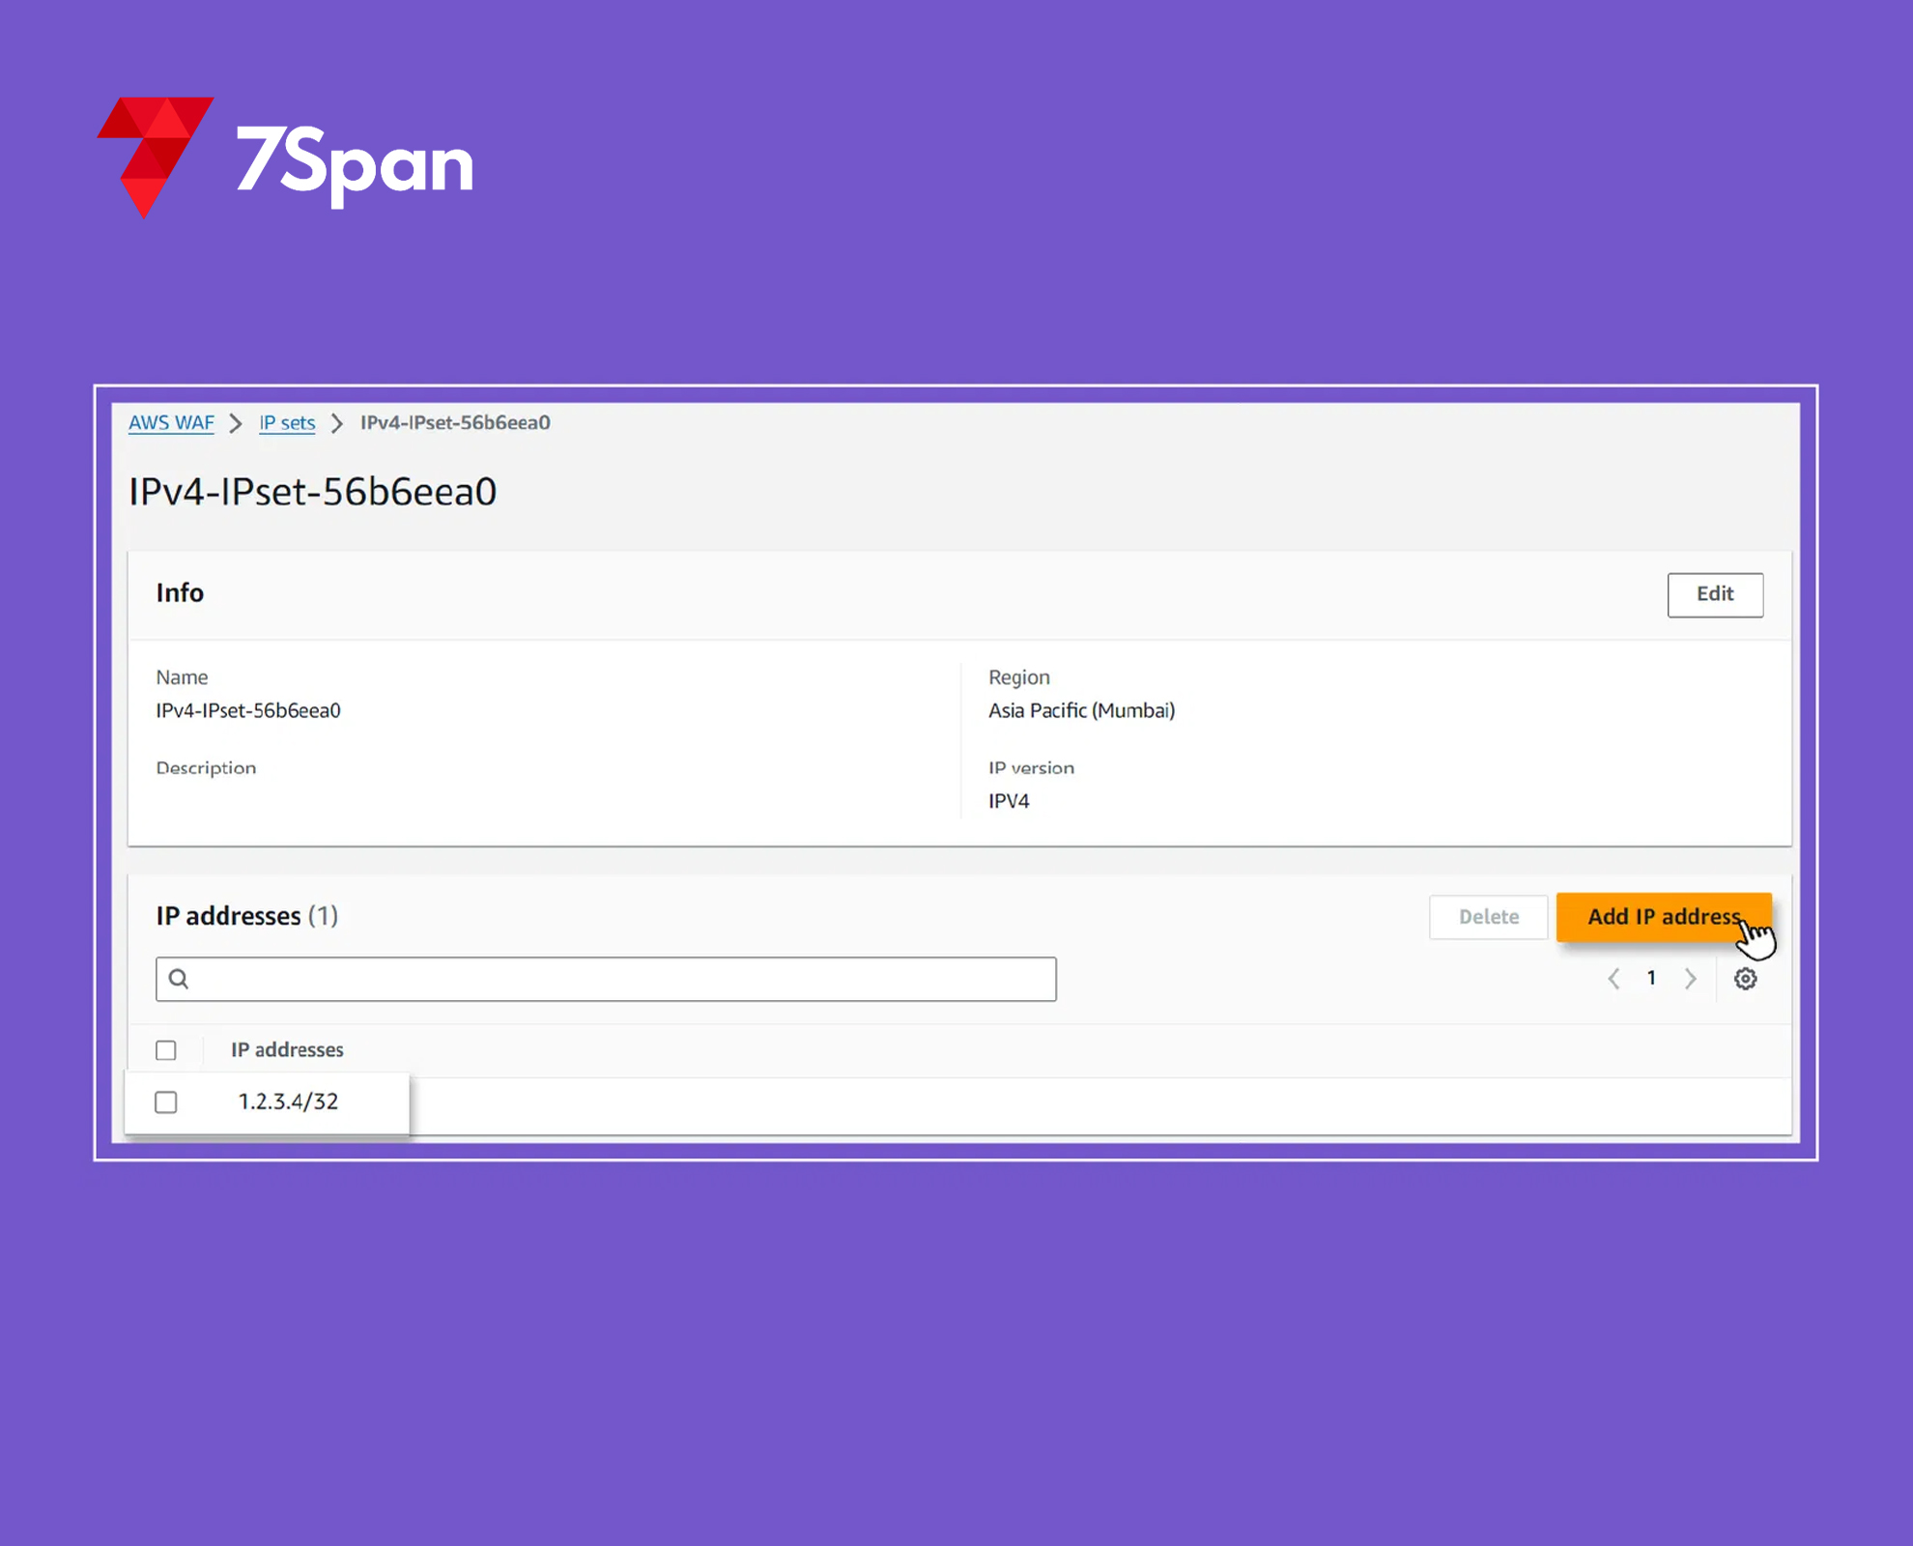1913x1546 pixels.
Task: Check the 1.2.3.4/32 row checkbox
Action: (166, 1102)
